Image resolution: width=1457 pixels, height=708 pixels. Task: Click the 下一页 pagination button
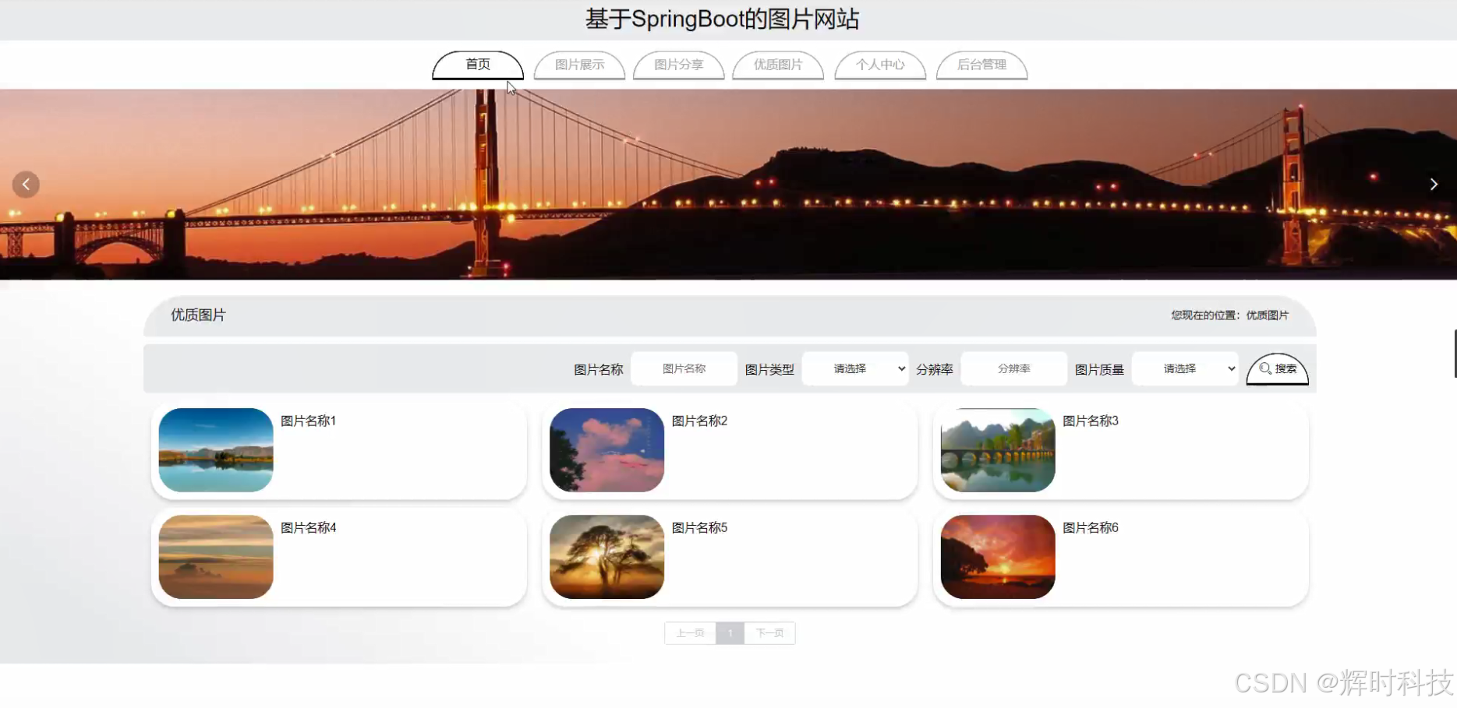coord(769,632)
